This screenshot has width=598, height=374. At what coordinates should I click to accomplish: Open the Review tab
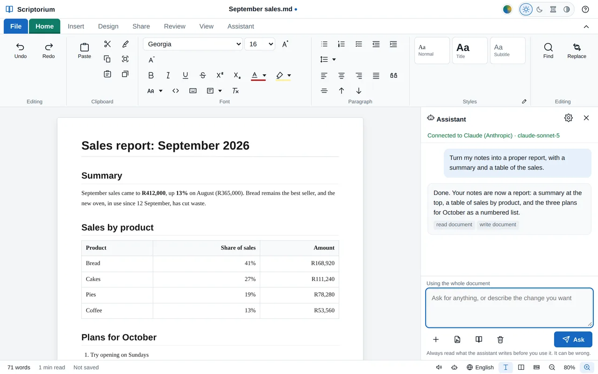[175, 26]
